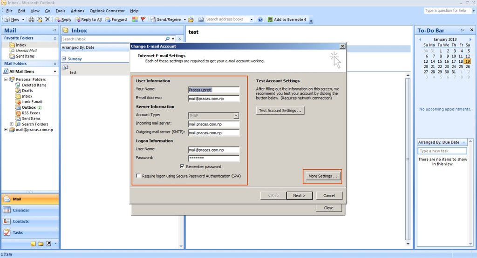Open the All Mail Items dropdown
Screen dimensions: 477x258
tap(55, 71)
